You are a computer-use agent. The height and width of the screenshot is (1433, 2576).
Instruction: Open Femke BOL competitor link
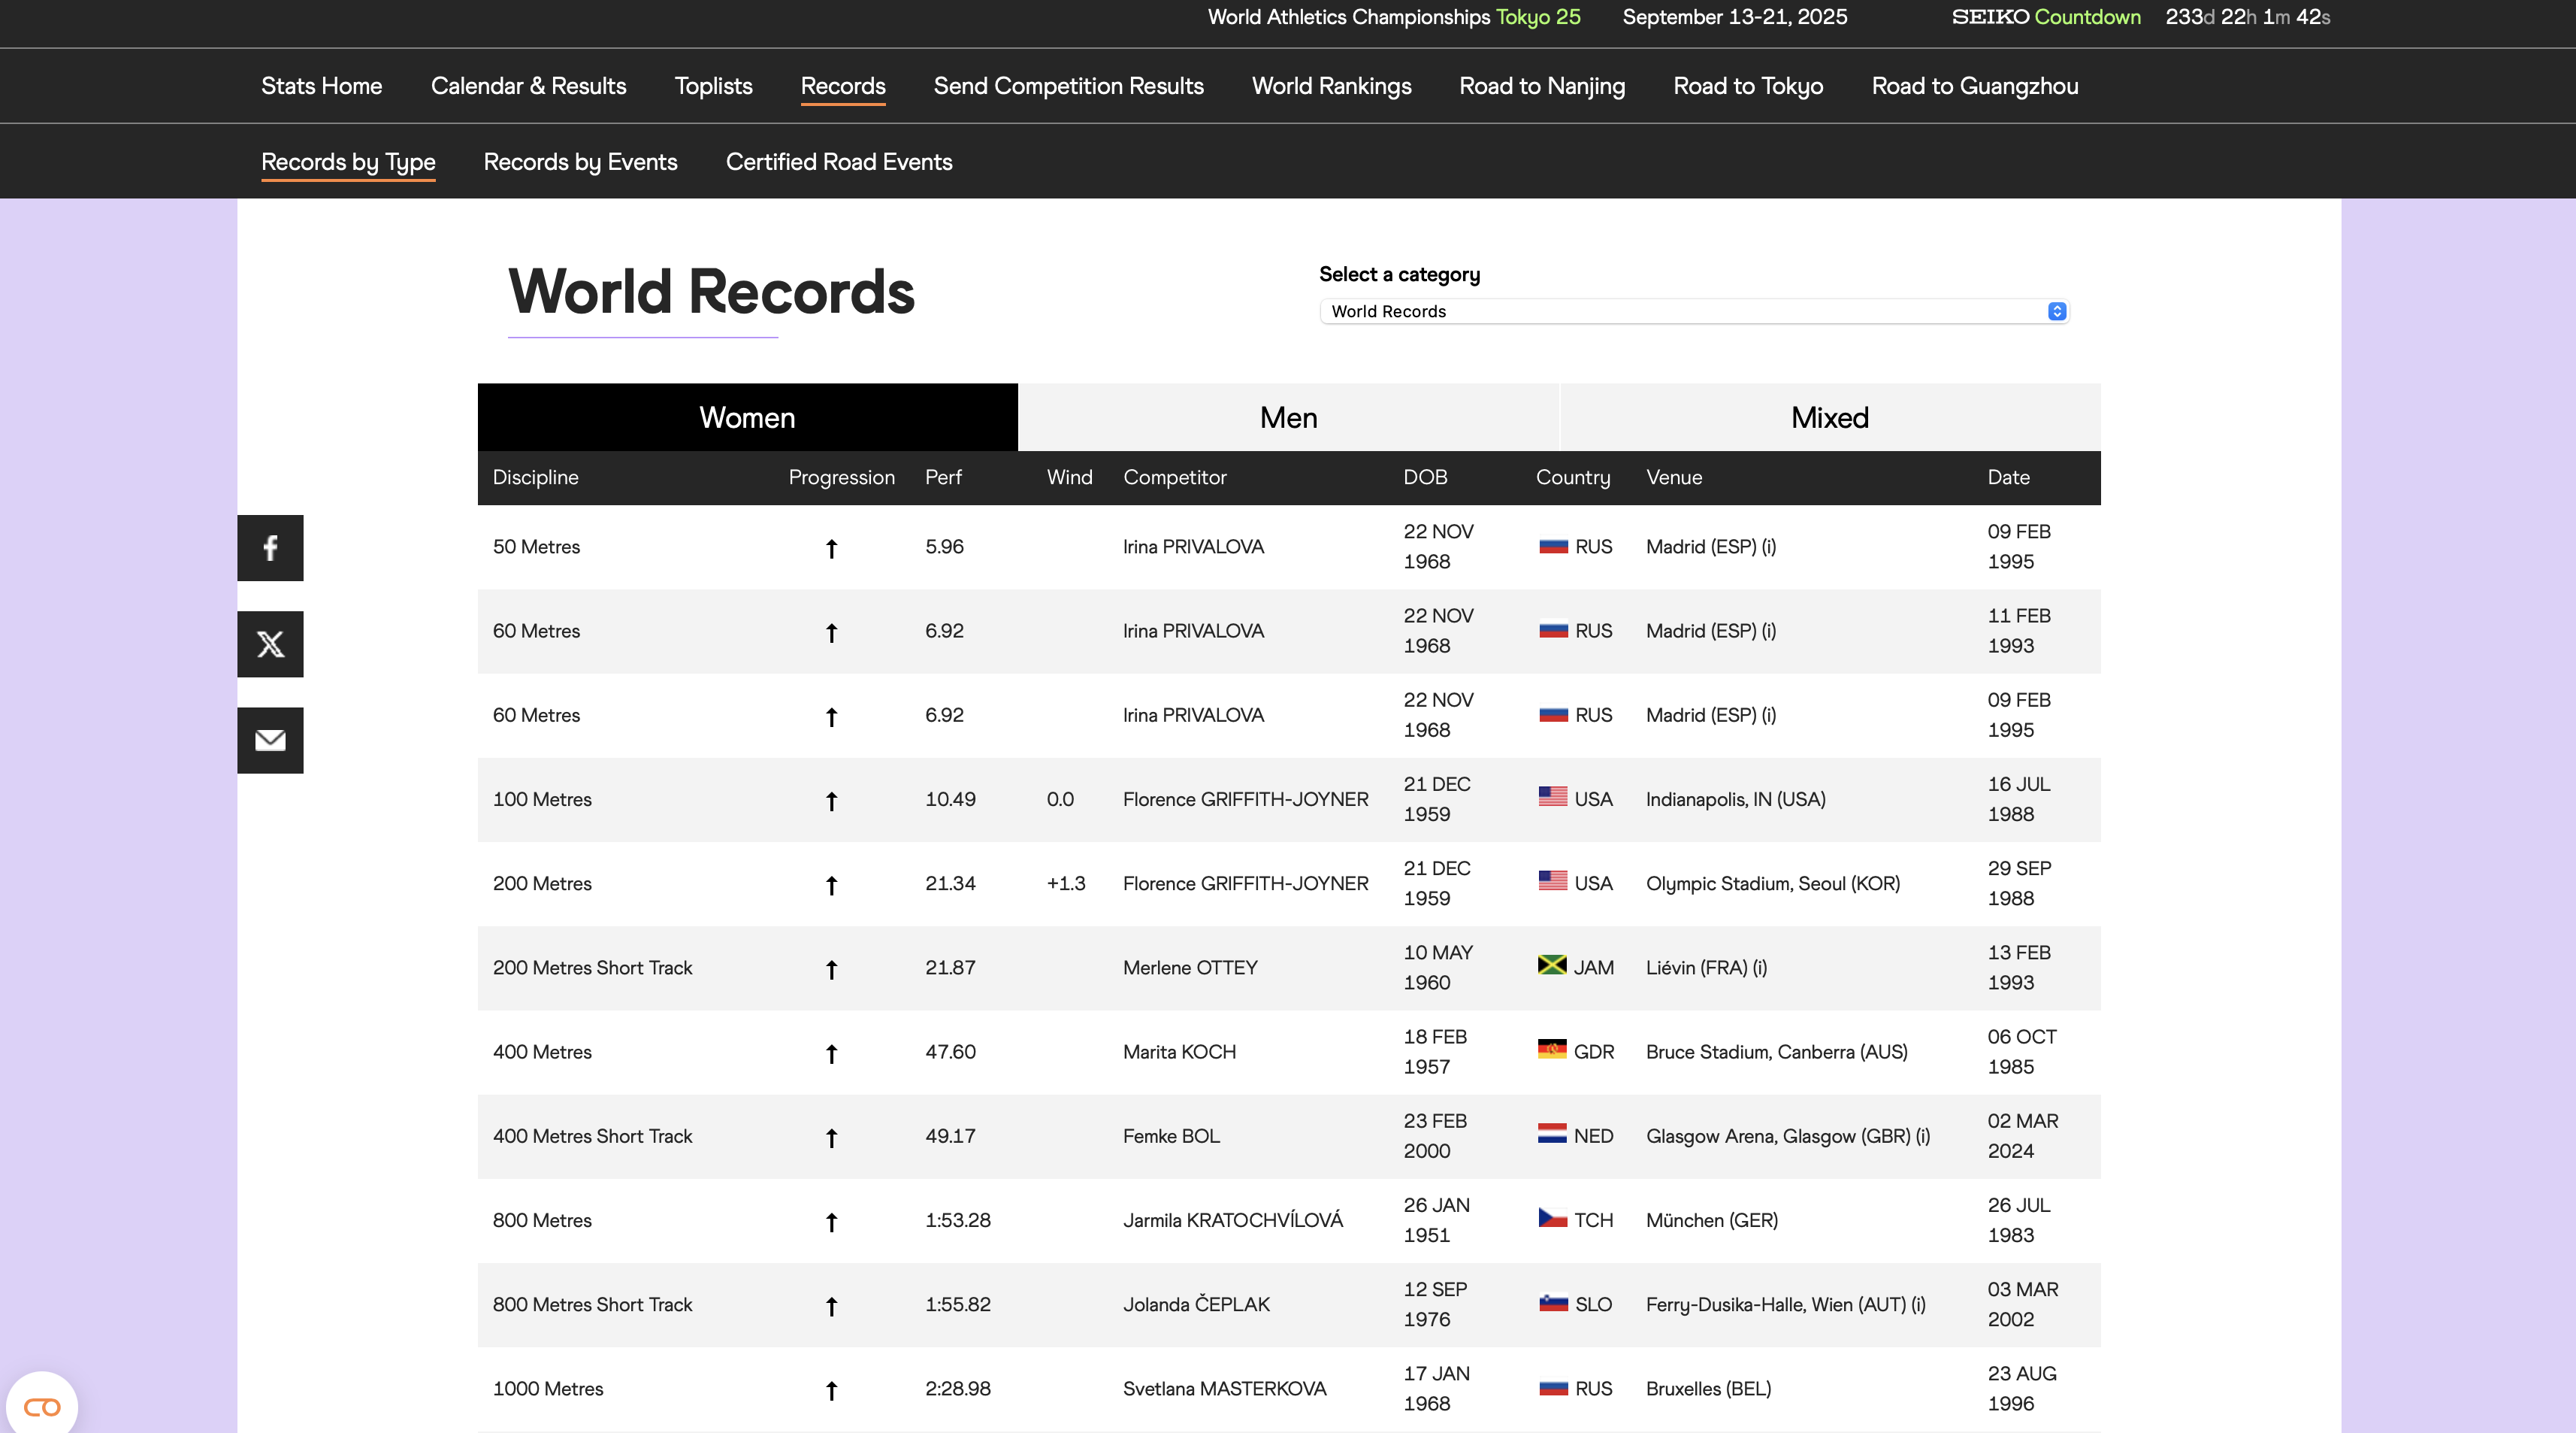click(x=1171, y=1136)
